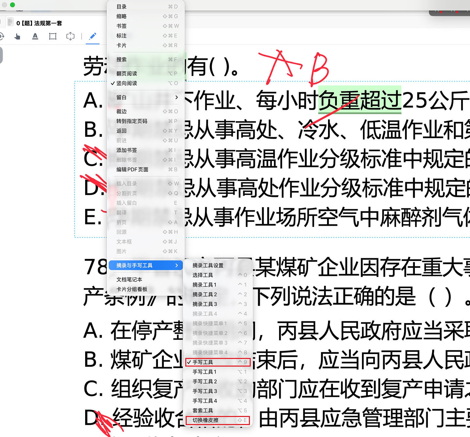Pick 手写工具2 in submenu
This screenshot has height=437, width=470.
[x=218, y=381]
